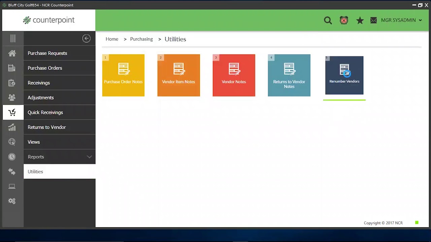
Task: Click the alarm clock notification icon
Action: pyautogui.click(x=344, y=21)
